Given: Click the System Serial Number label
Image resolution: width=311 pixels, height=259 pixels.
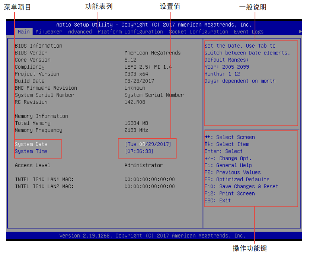Looking at the screenshot, I should click(x=44, y=95).
